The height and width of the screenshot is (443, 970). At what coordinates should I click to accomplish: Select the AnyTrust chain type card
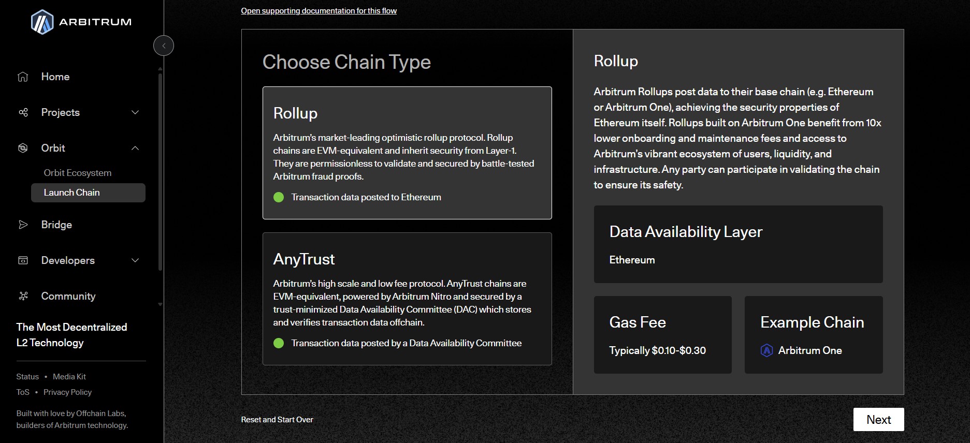tap(407, 299)
